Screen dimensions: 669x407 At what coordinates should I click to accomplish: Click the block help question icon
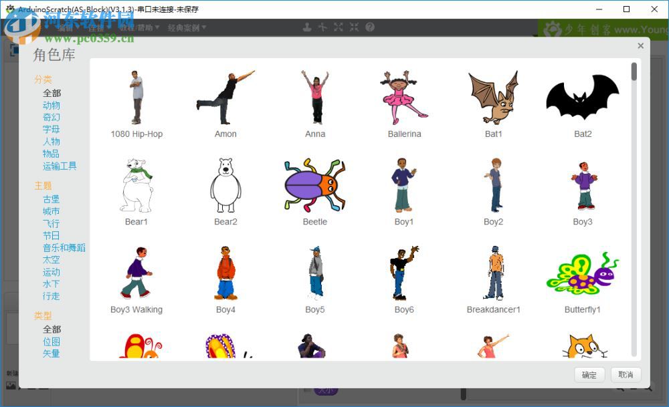click(x=370, y=27)
